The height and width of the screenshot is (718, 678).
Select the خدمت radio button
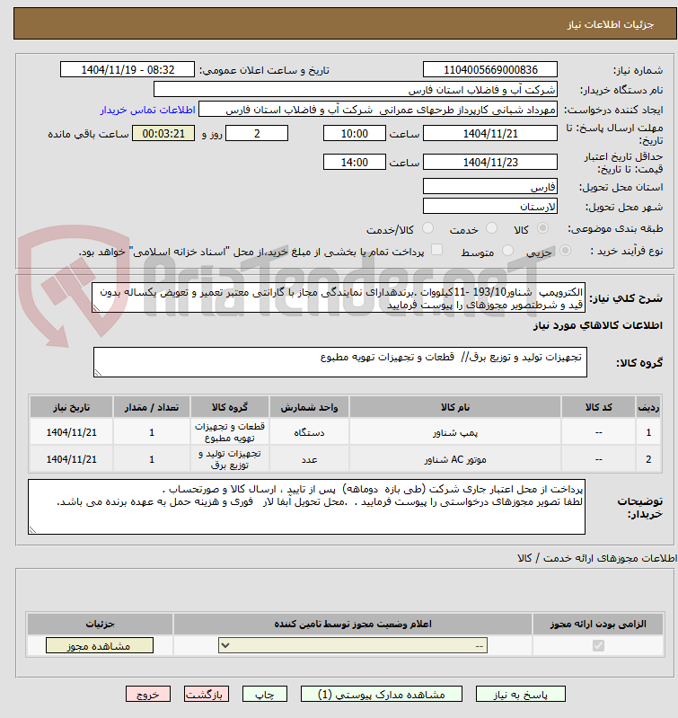(491, 228)
